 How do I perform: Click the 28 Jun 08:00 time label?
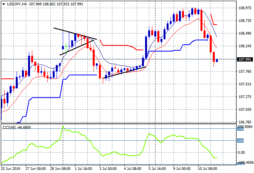[60, 169]
